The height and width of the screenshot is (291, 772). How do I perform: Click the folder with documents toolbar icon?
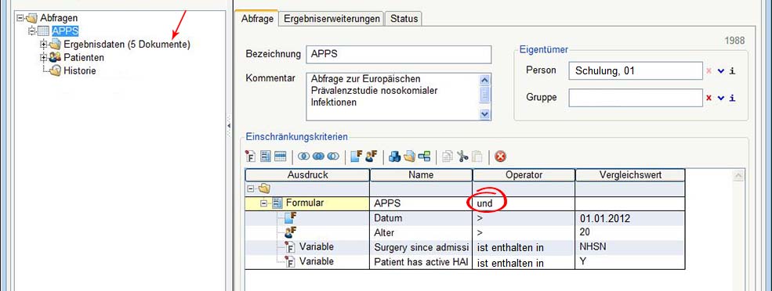pos(410,156)
